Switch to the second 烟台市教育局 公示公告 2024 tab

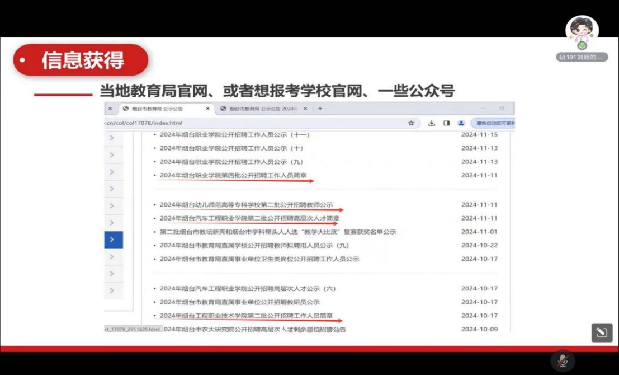tap(261, 109)
